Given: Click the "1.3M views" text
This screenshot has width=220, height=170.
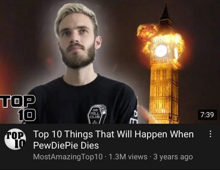Looking at the screenshot, I should coord(128,157).
